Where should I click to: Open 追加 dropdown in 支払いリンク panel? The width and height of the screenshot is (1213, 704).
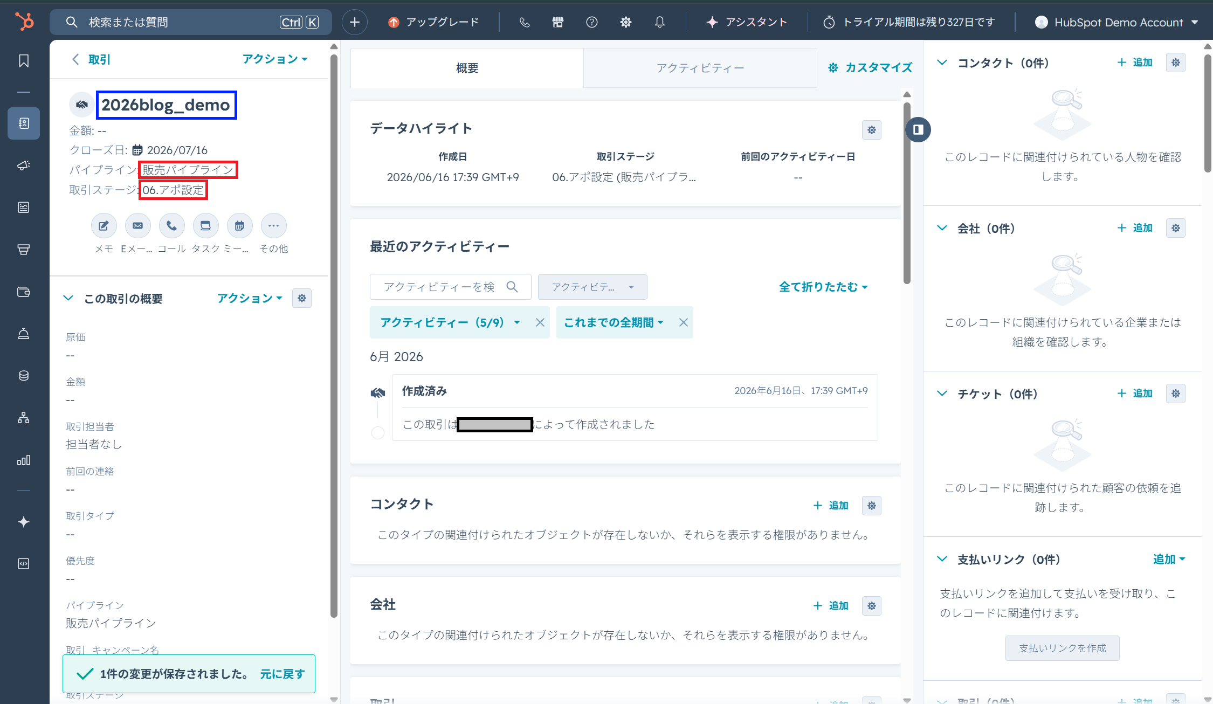1169,559
